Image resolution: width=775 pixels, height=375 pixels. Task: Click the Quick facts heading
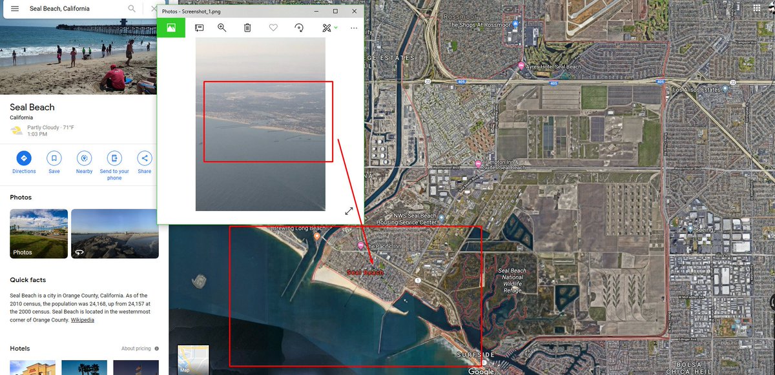pyautogui.click(x=28, y=280)
